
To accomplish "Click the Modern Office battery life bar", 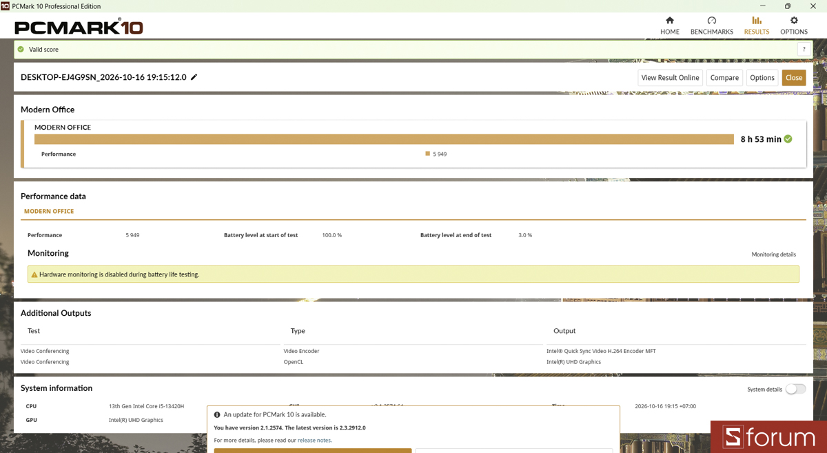I will (384, 139).
